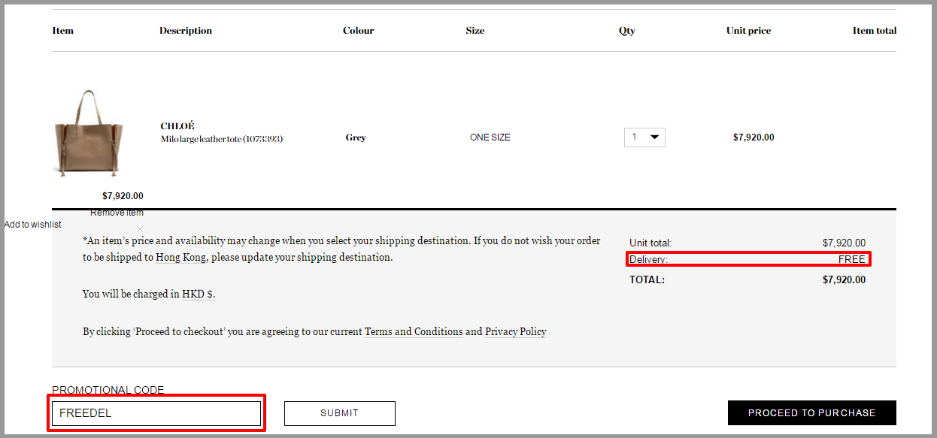Click Proceed to Purchase button
This screenshot has height=438, width=937.
point(811,413)
